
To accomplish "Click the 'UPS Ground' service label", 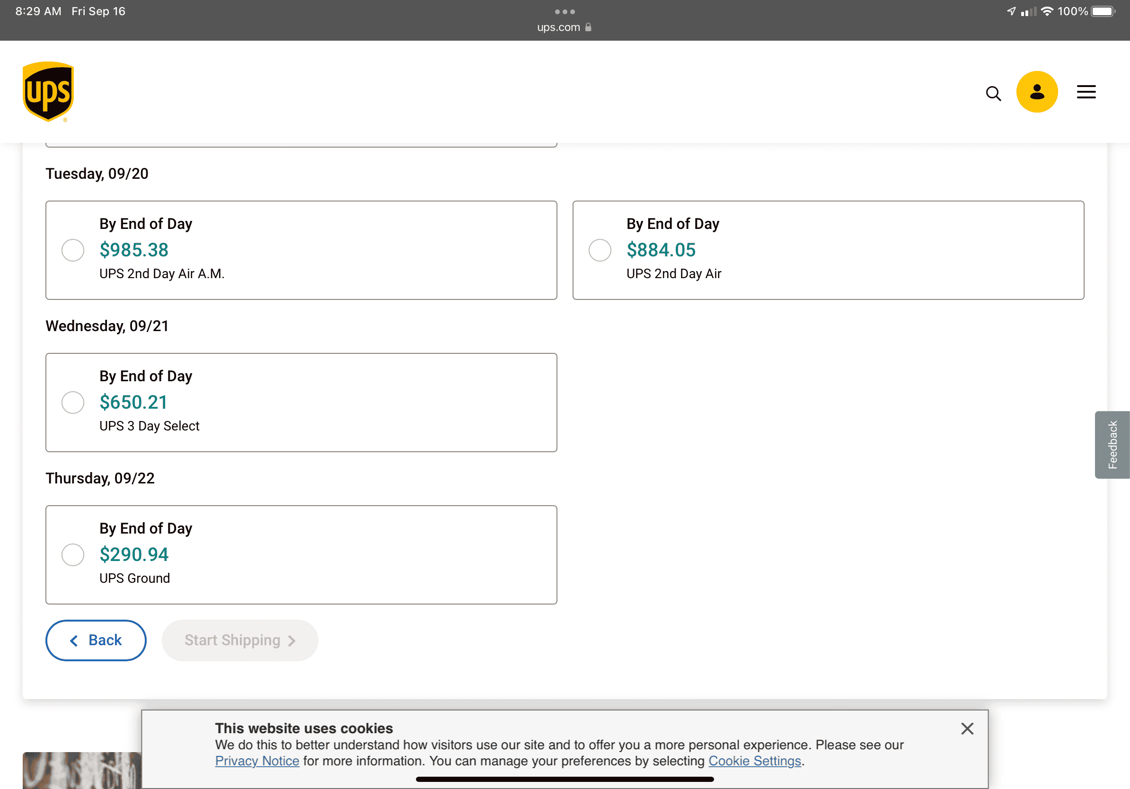I will (135, 579).
